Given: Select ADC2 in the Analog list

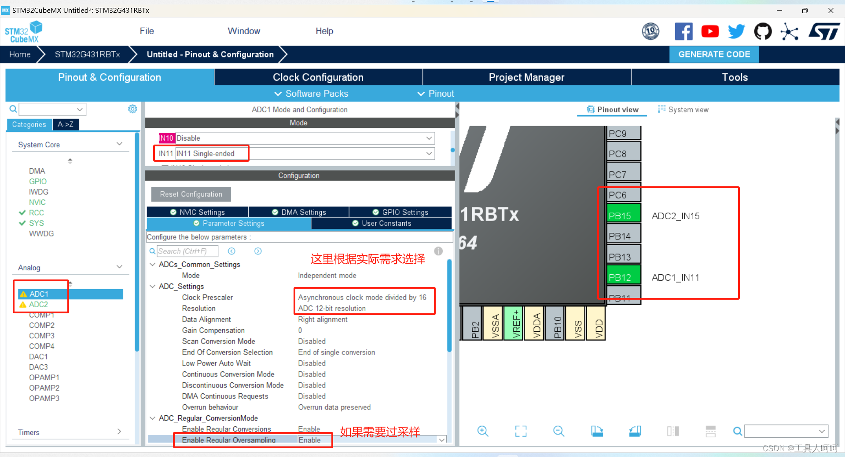Looking at the screenshot, I should click(x=38, y=305).
